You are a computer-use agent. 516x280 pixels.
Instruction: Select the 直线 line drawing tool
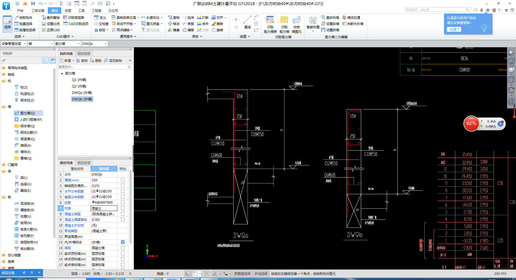pos(247,22)
